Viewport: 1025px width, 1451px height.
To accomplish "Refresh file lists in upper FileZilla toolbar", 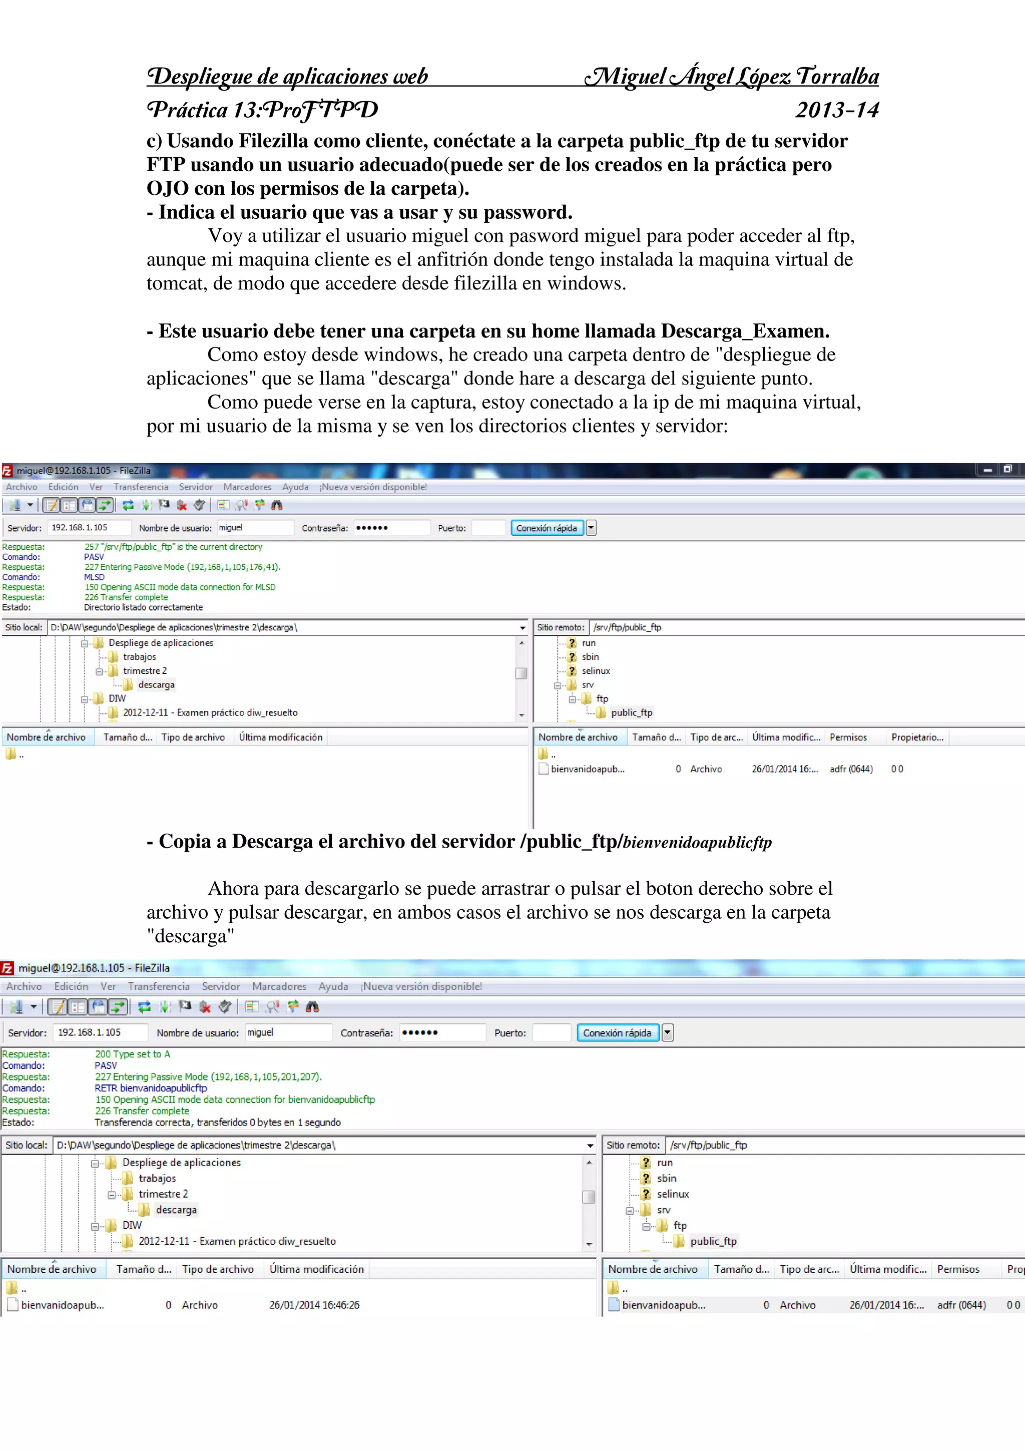I will pyautogui.click(x=128, y=505).
